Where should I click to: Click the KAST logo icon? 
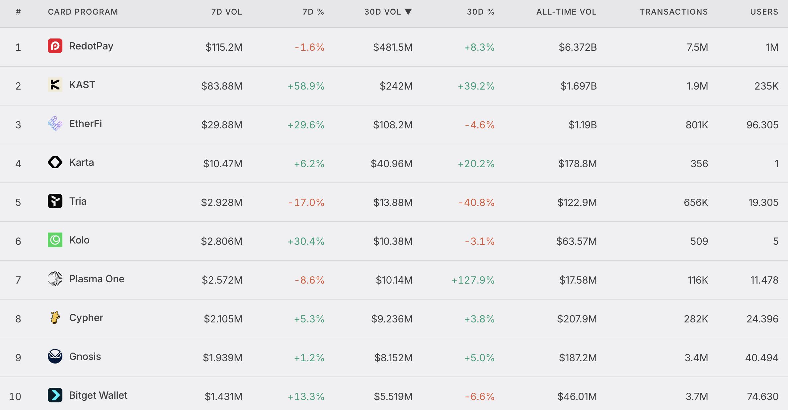tap(55, 85)
